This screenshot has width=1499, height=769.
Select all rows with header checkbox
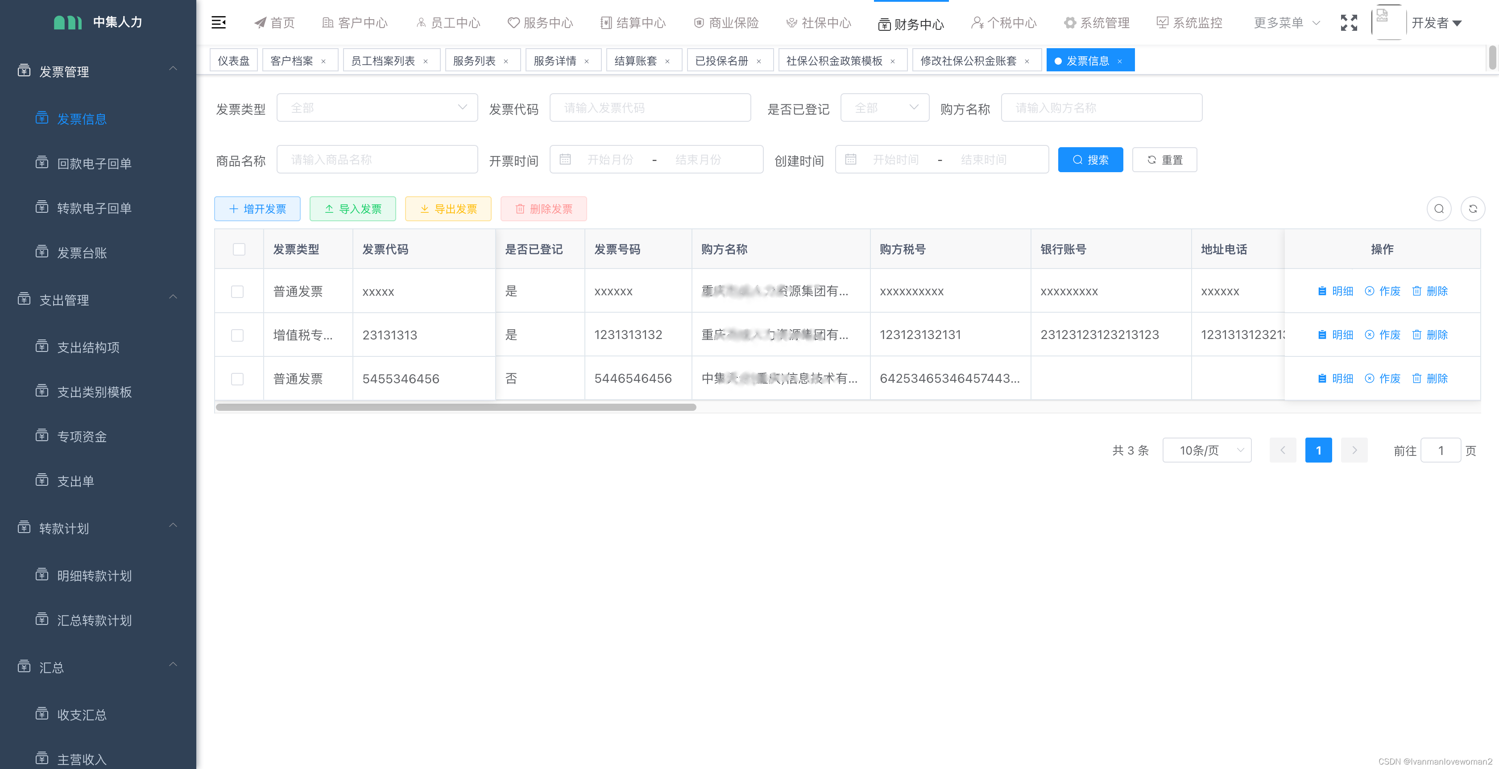point(239,249)
